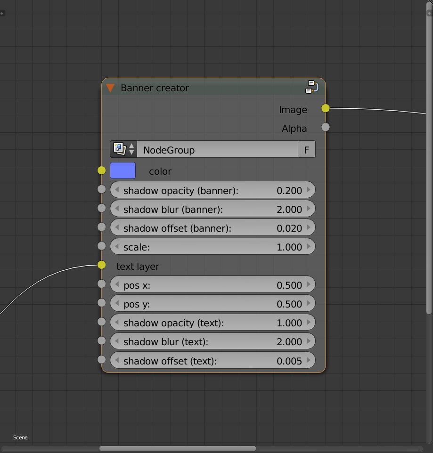Click the horizontal scrollbar at the bottom
Image resolution: width=433 pixels, height=453 pixels.
pos(179,448)
